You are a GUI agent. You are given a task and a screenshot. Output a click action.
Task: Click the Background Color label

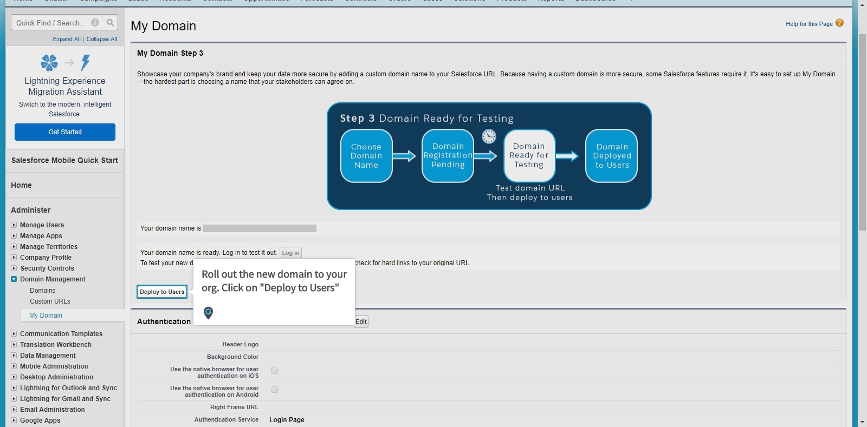[232, 357]
